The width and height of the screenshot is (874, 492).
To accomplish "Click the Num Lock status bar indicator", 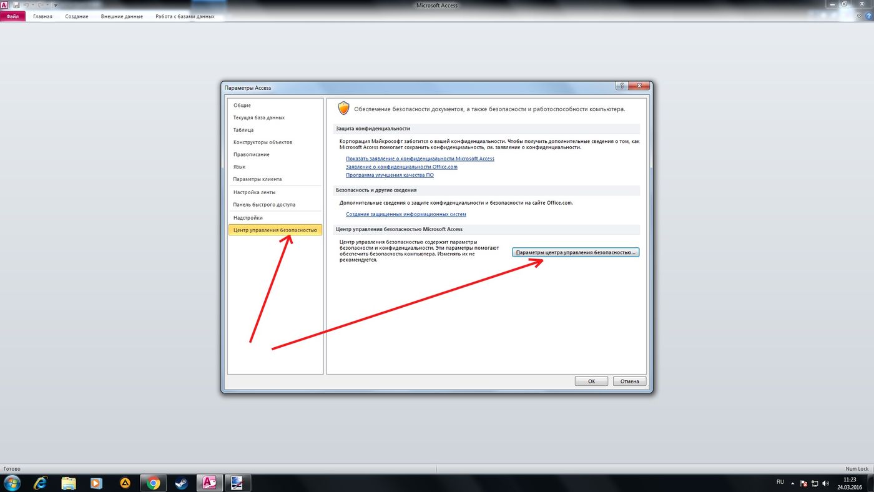I will pos(857,469).
